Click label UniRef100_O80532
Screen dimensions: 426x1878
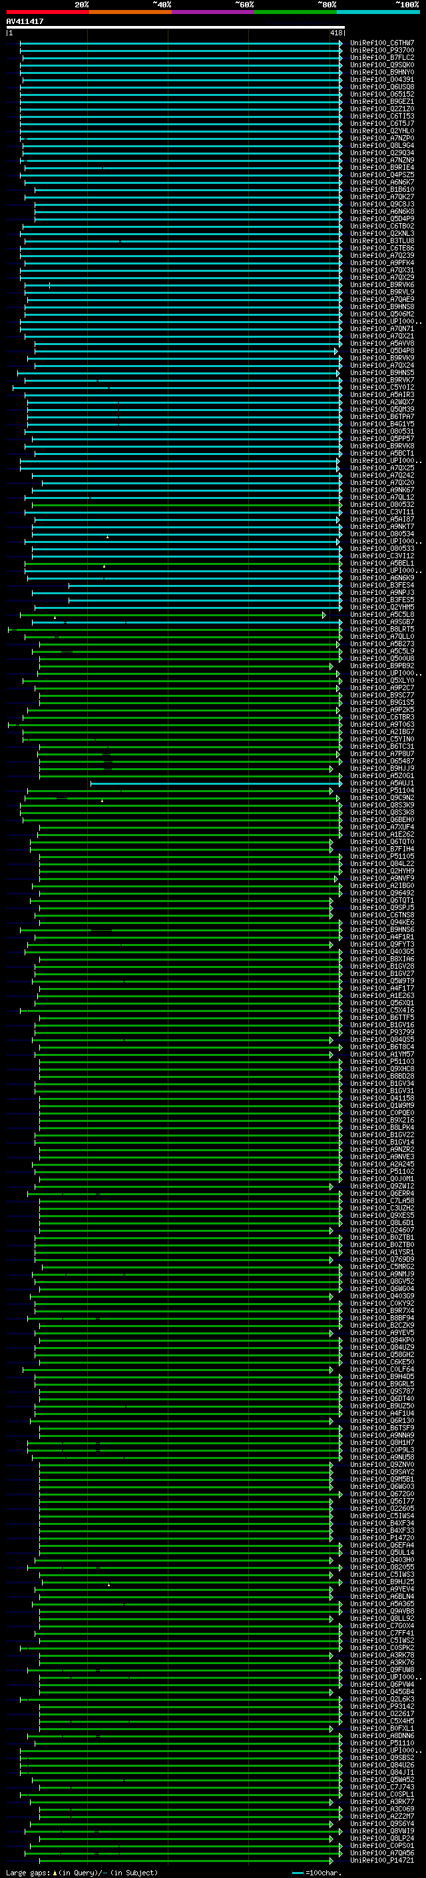[382, 504]
